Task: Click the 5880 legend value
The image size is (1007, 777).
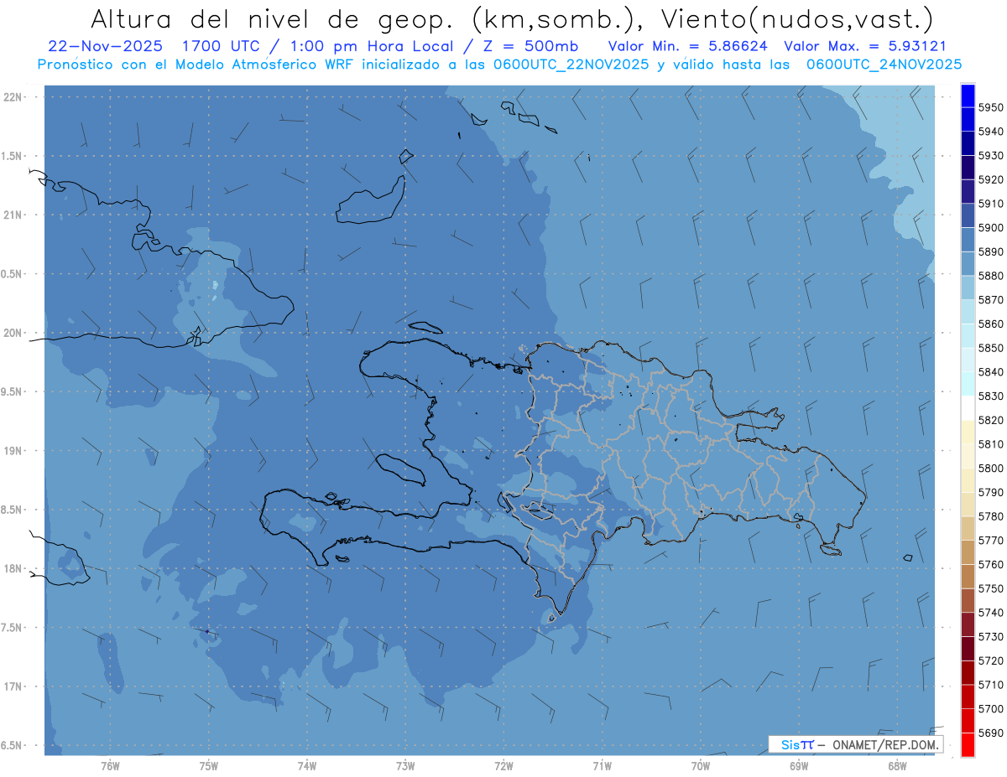Action: point(991,276)
